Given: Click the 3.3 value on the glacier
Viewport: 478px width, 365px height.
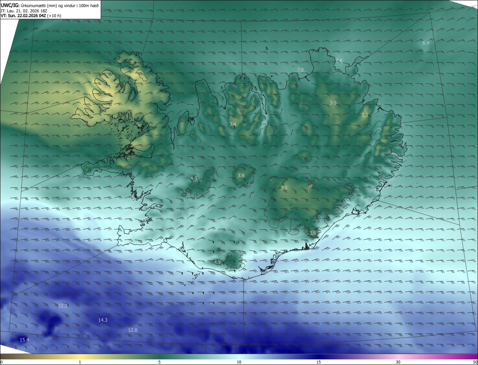Looking at the screenshot, I should tap(284, 188).
